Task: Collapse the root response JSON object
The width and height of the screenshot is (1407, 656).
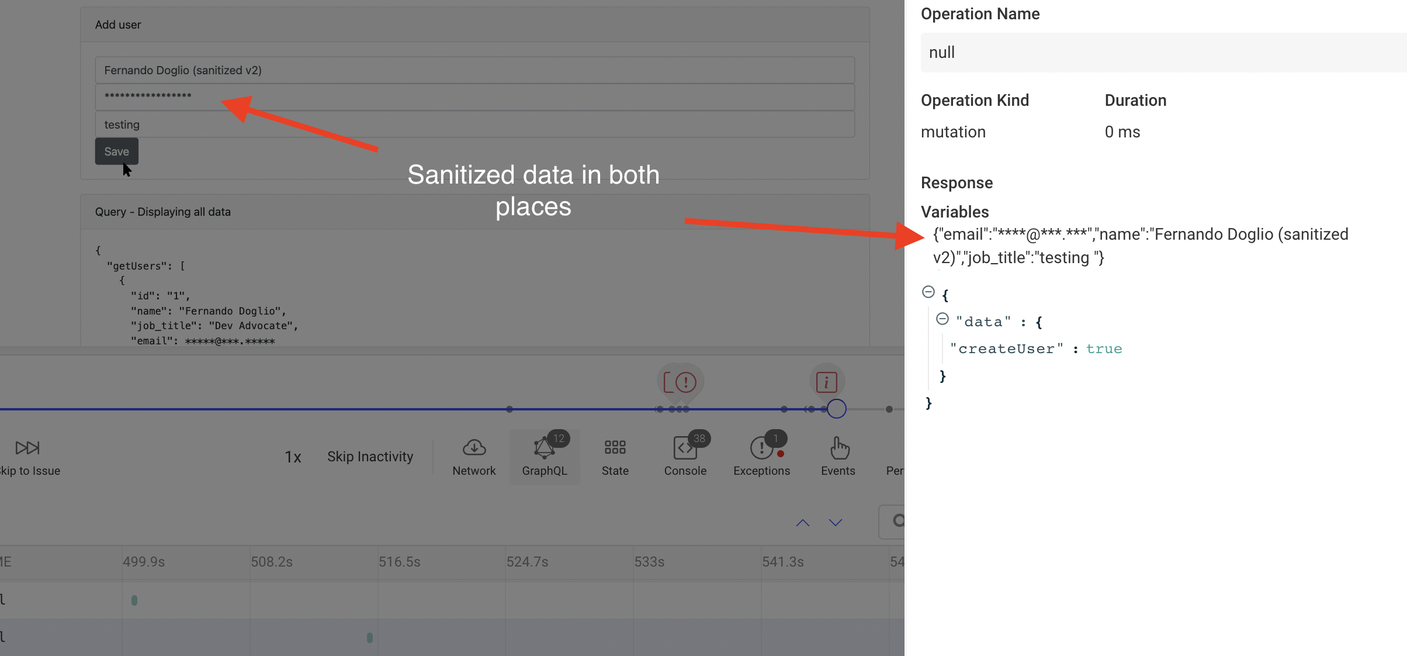Action: [x=929, y=291]
